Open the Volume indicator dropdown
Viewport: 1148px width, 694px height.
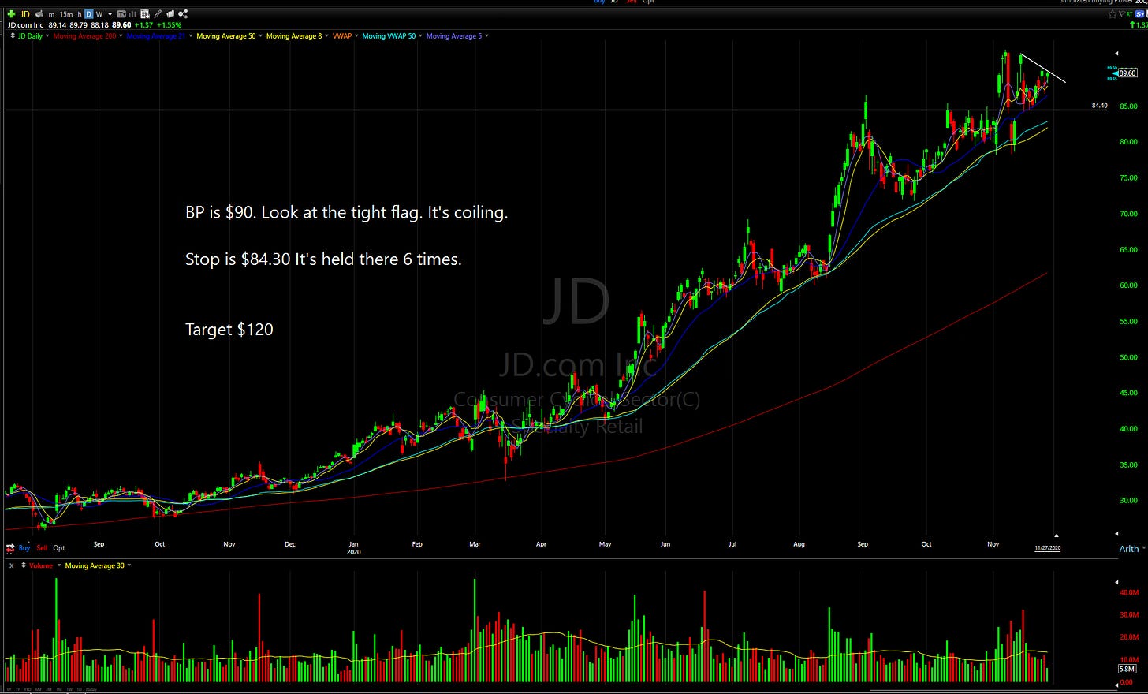[x=59, y=565]
